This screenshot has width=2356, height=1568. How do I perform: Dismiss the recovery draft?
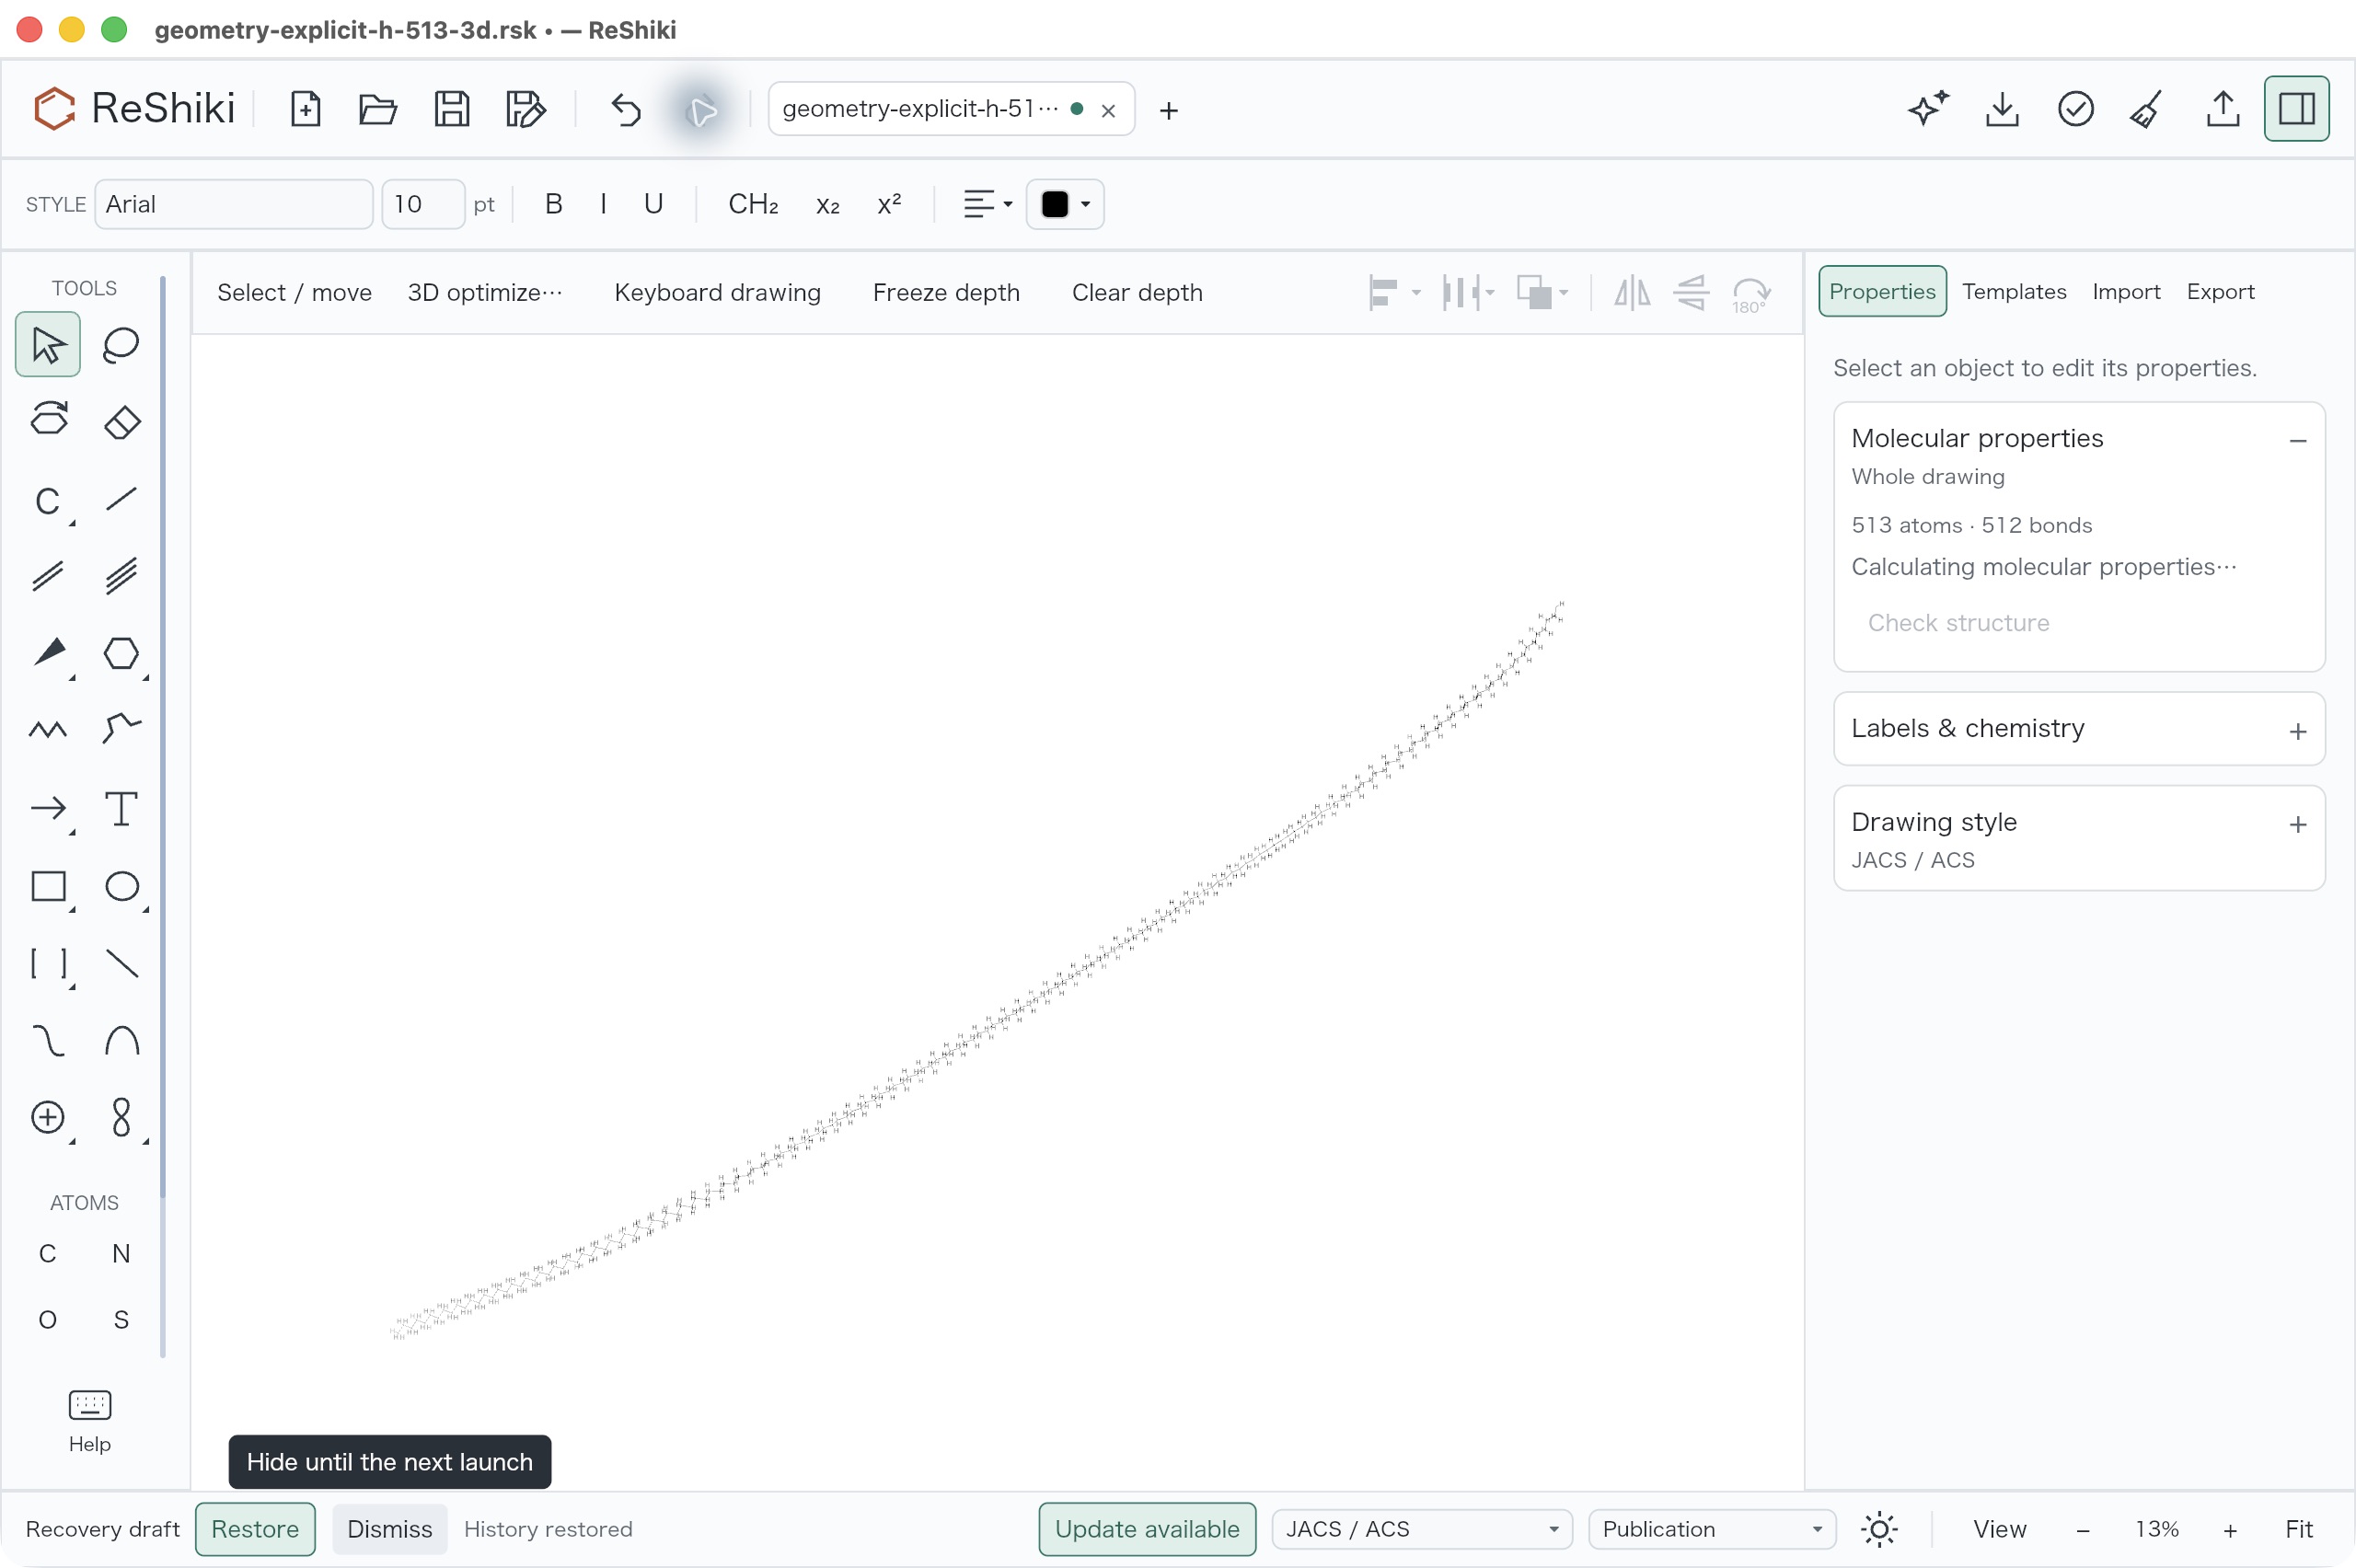coord(389,1529)
